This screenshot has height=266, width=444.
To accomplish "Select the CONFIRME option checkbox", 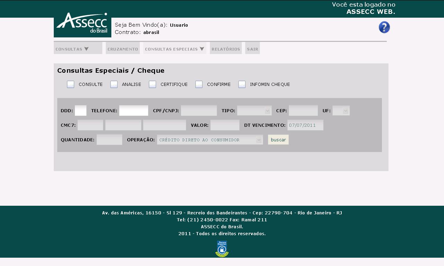I will (x=199, y=85).
